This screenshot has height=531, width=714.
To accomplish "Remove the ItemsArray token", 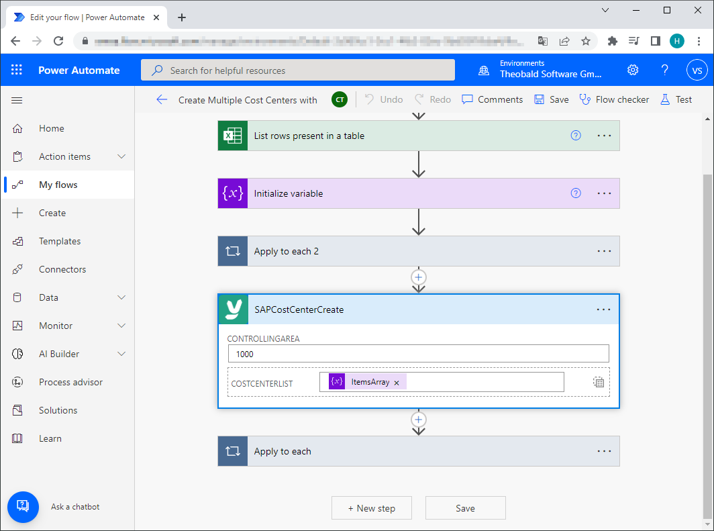I will coord(397,383).
